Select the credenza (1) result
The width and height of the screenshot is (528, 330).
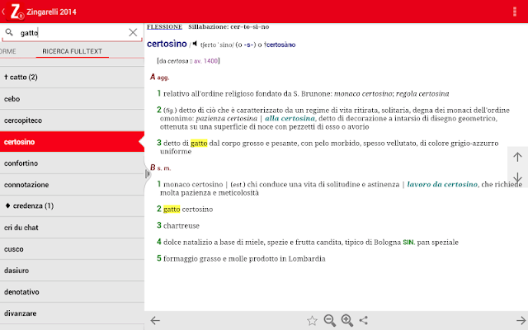72,205
